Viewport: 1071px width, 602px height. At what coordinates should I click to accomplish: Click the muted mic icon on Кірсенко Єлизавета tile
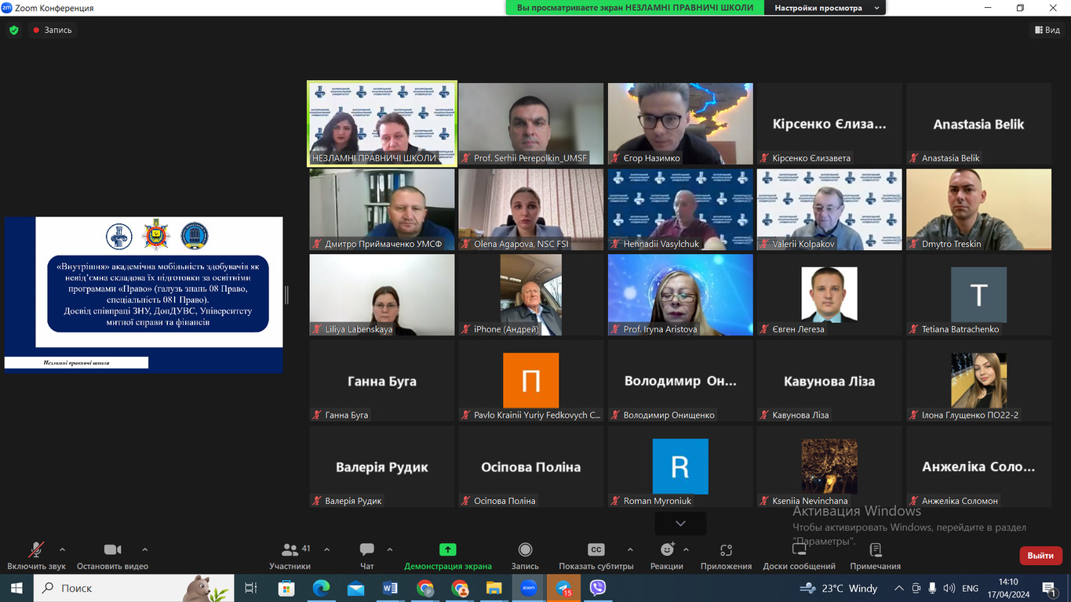pyautogui.click(x=765, y=158)
